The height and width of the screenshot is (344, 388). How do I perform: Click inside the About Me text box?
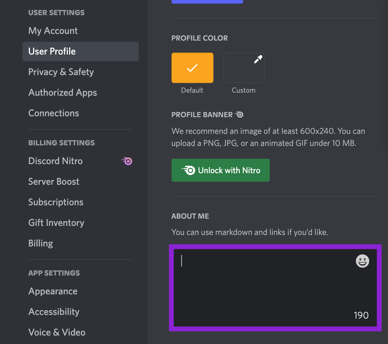pyautogui.click(x=267, y=288)
